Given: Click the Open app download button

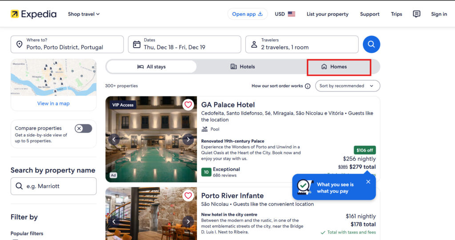Looking at the screenshot, I should tap(247, 14).
